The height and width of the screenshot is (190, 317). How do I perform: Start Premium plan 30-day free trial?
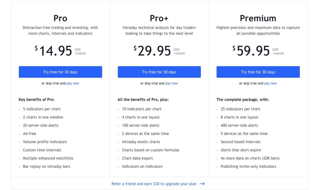pyautogui.click(x=258, y=72)
